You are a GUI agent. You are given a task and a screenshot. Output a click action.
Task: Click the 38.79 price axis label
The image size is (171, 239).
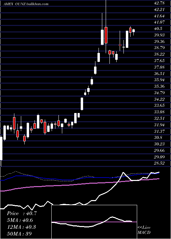(x=159, y=48)
